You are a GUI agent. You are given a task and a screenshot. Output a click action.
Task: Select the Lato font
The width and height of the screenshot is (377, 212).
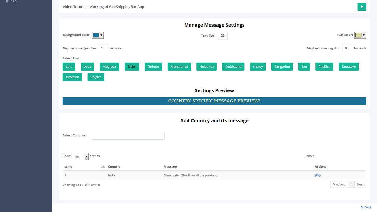pos(69,67)
